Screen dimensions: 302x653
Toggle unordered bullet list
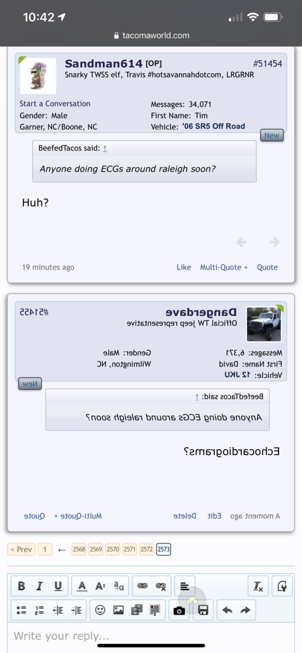21,610
